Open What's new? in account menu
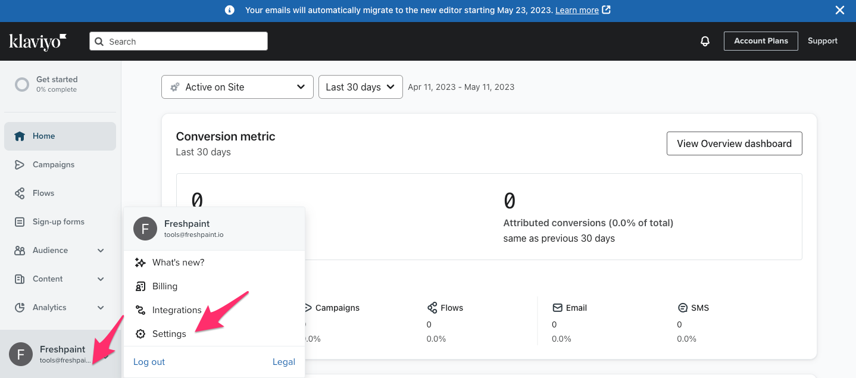 tap(178, 263)
